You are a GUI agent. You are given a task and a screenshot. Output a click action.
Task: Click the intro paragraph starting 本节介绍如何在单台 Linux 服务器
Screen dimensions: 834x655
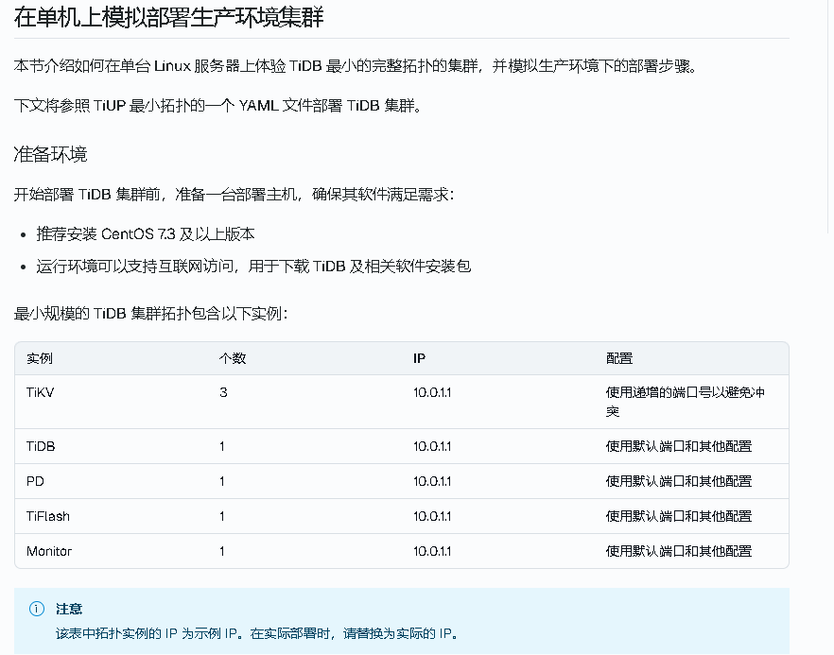356,66
